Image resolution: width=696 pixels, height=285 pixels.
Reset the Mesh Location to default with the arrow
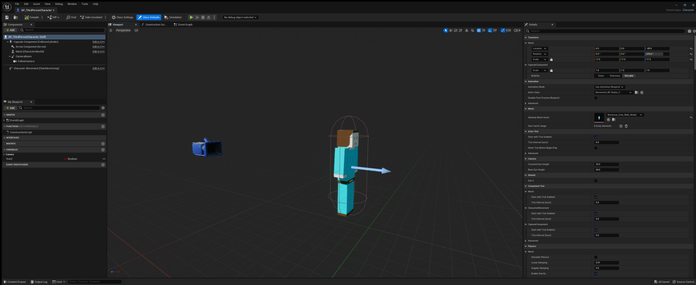click(691, 49)
